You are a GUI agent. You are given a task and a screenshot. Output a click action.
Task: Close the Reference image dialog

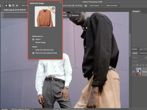60,2
